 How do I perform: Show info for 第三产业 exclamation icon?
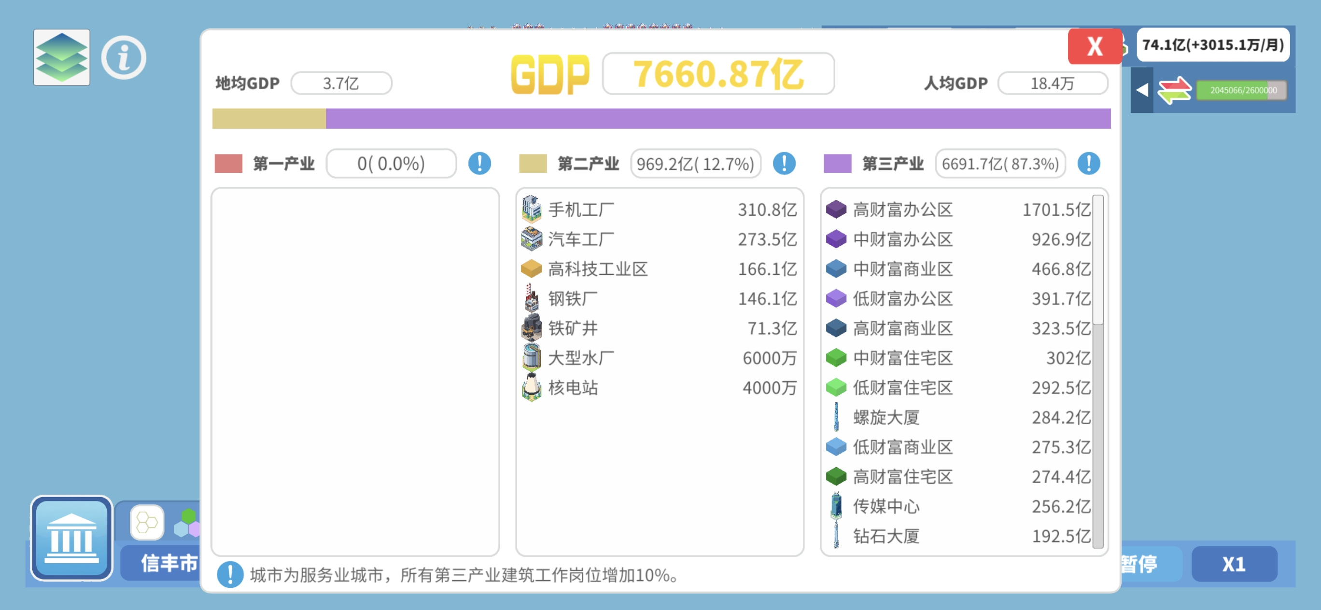click(x=1088, y=164)
